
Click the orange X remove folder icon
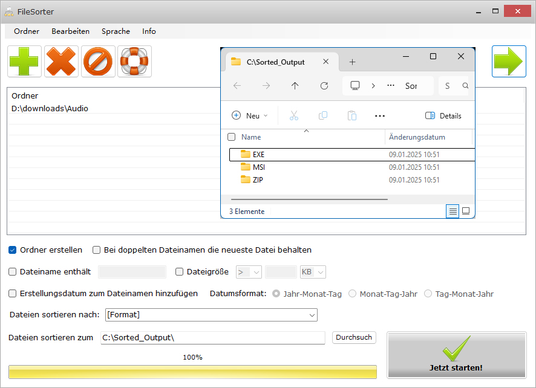coord(61,62)
